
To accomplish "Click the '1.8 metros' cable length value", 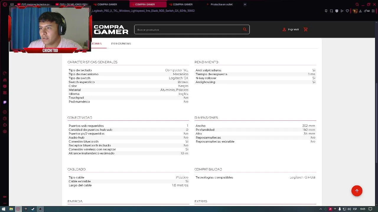I will [x=180, y=185].
